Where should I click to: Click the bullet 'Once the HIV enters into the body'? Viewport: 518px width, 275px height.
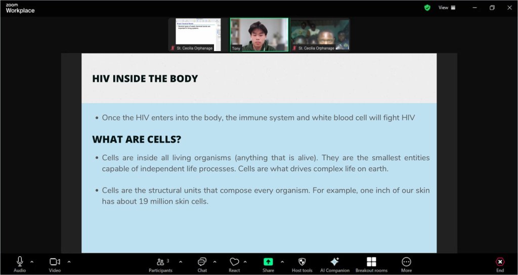coord(255,117)
